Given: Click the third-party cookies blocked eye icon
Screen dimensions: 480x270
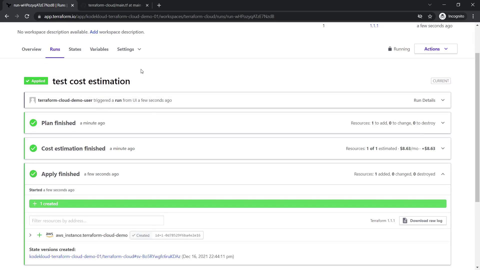Looking at the screenshot, I should [x=420, y=16].
